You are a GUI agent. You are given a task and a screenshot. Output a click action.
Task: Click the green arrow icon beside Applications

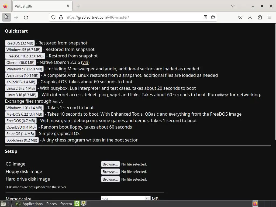[x=18, y=204]
